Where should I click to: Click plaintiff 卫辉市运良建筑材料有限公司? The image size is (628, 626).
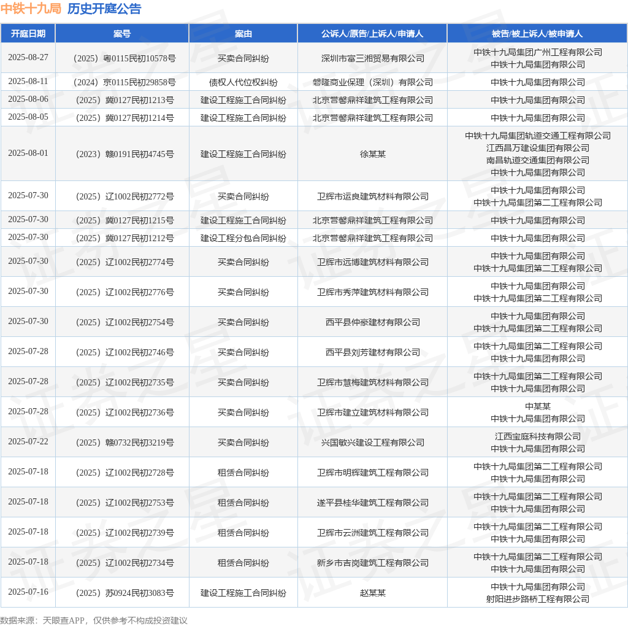[x=372, y=197]
